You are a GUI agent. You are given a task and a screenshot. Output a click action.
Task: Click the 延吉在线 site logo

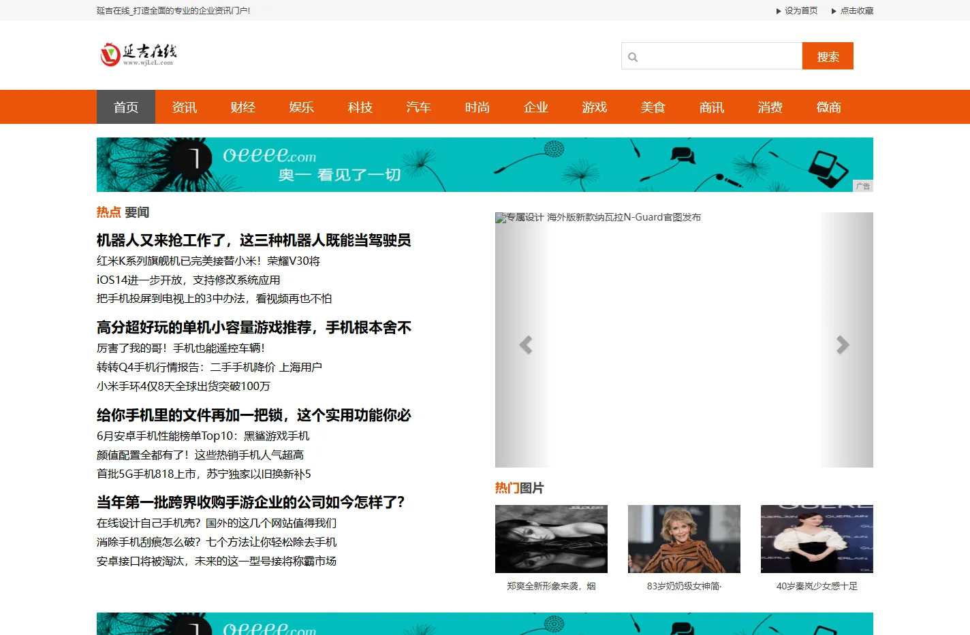click(138, 54)
